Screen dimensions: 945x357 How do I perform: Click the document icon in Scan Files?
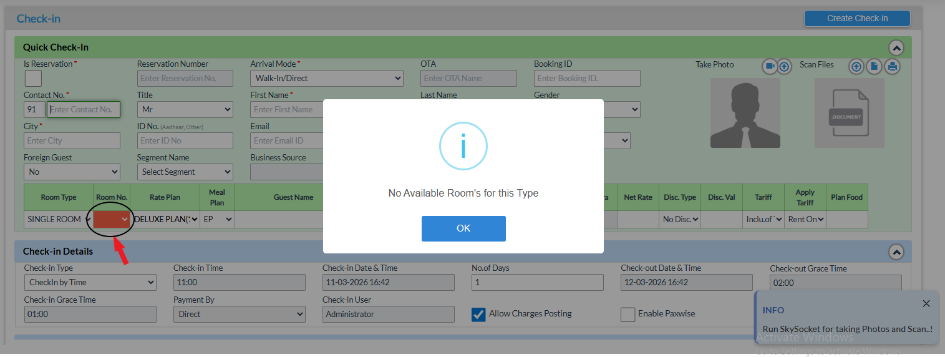click(x=875, y=66)
